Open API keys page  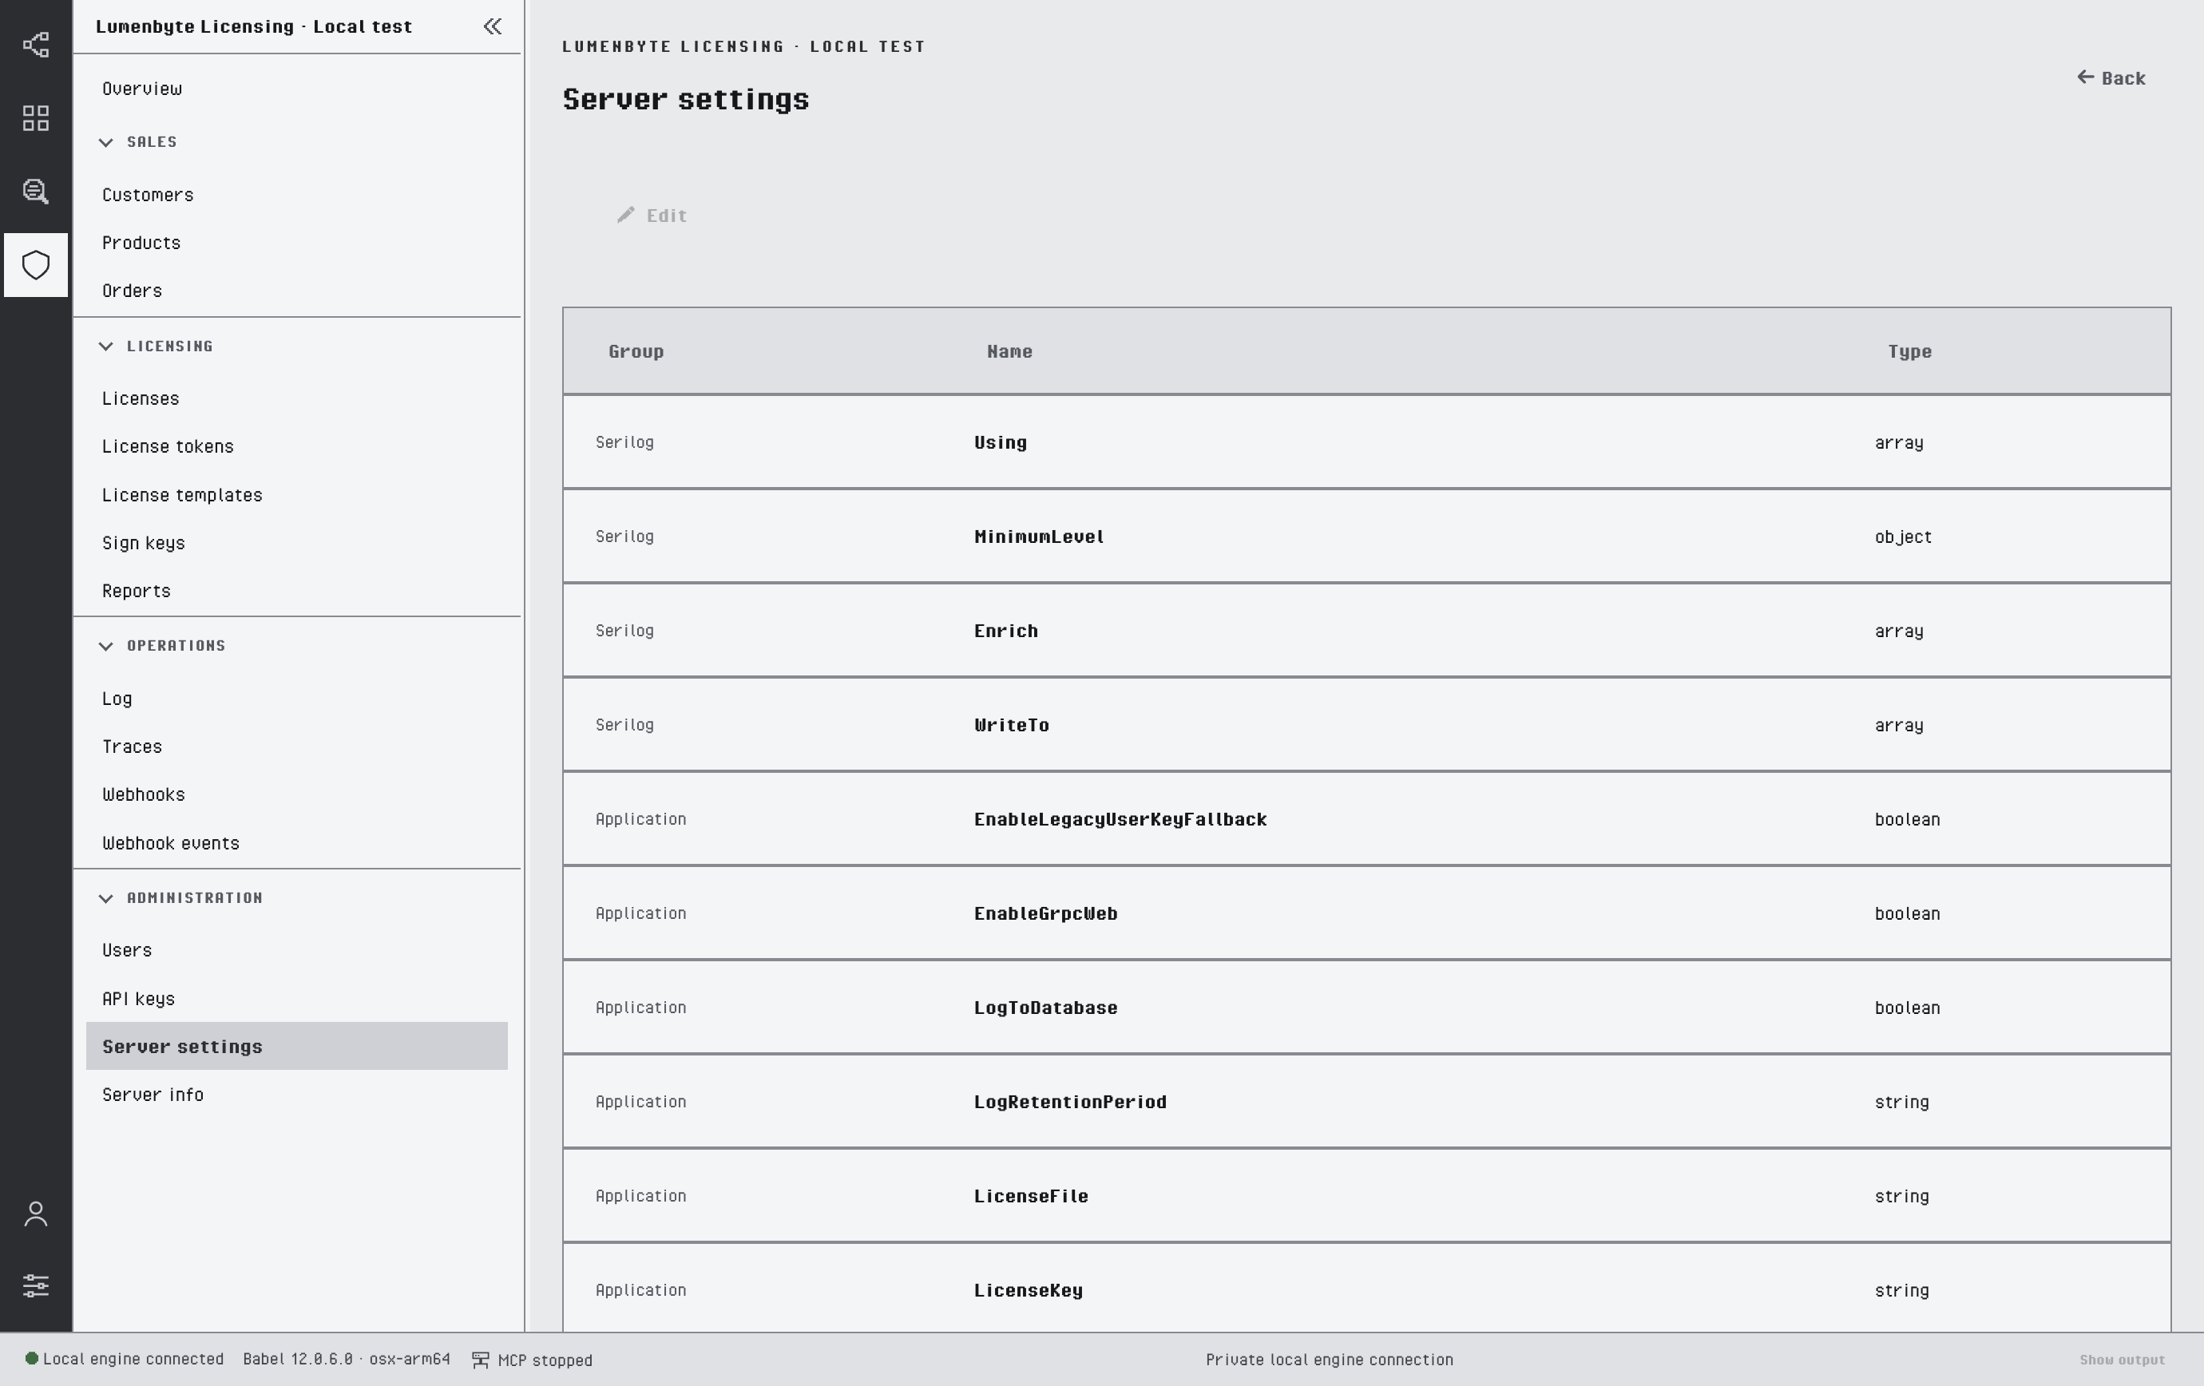(x=138, y=999)
